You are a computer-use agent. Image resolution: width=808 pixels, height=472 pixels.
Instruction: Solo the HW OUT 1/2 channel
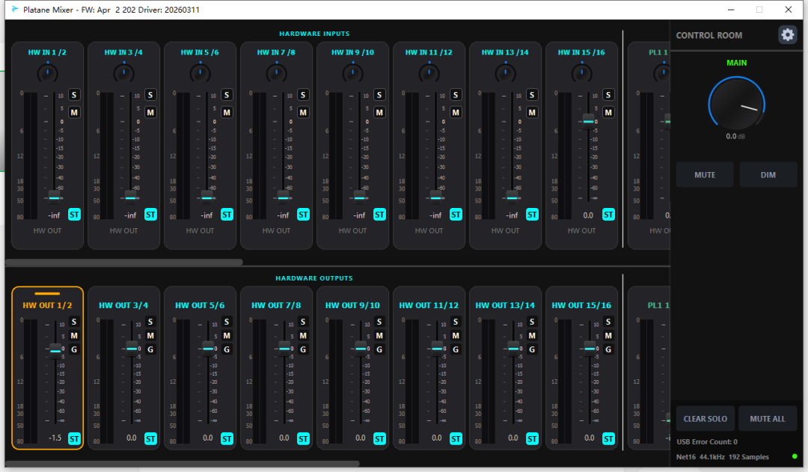[74, 322]
